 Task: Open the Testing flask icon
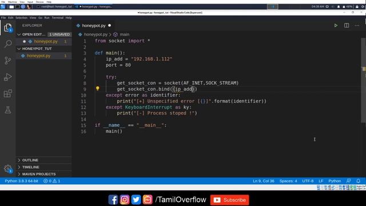click(8, 110)
